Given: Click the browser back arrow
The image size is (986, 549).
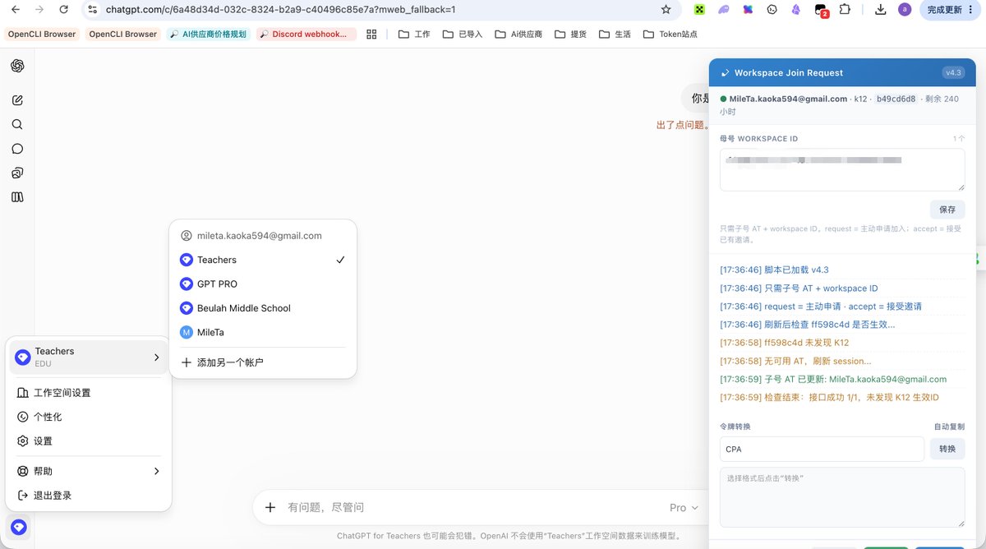Looking at the screenshot, I should coord(15,10).
